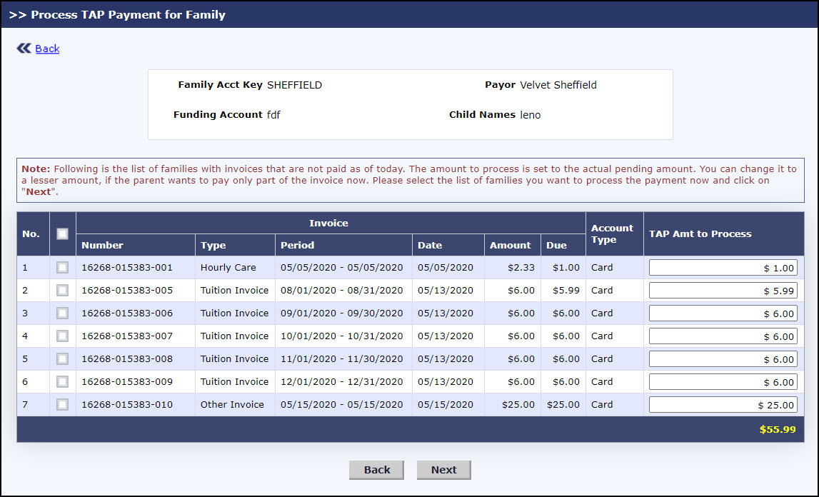The width and height of the screenshot is (819, 497).
Task: Click the Due column header
Action: click(x=556, y=245)
